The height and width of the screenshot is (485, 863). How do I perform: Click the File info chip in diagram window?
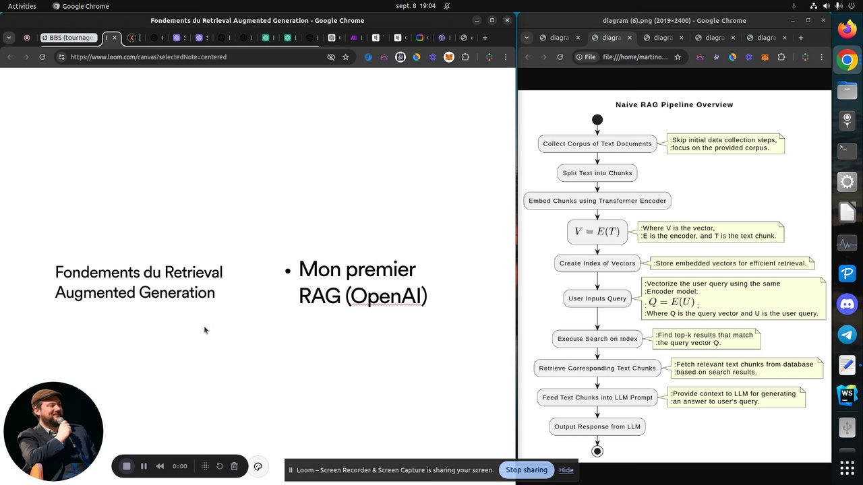(586, 57)
